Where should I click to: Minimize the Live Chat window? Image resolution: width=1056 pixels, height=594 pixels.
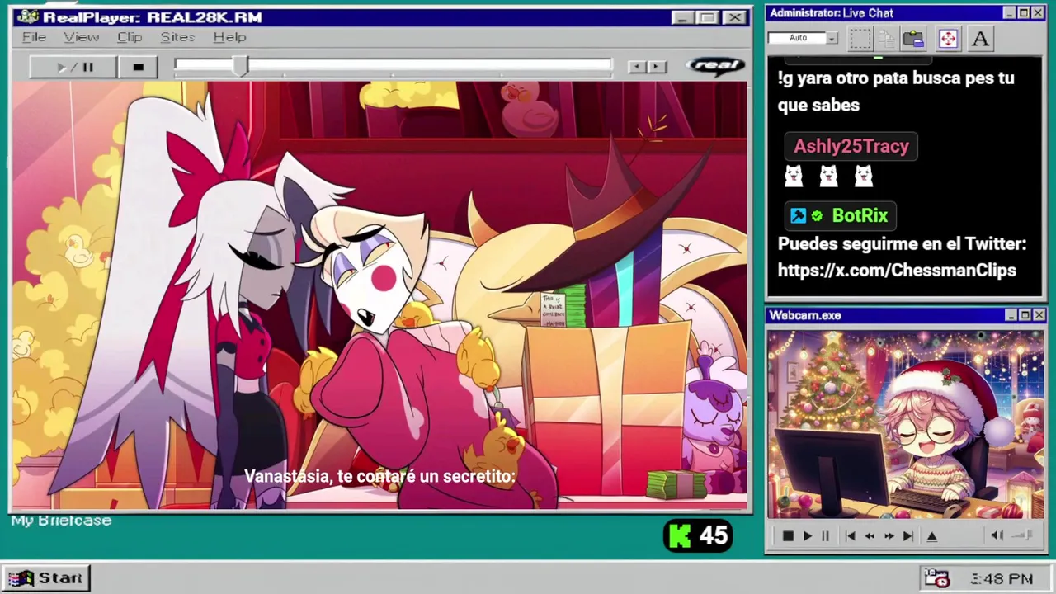pos(1009,13)
